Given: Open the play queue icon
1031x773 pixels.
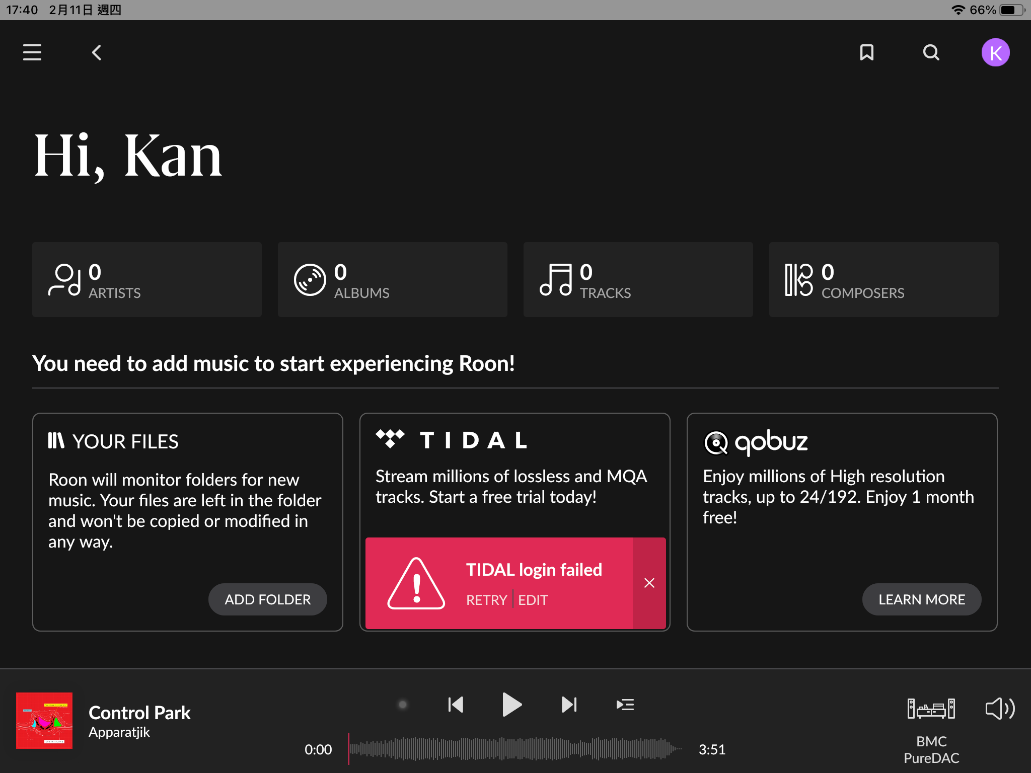Looking at the screenshot, I should point(625,705).
